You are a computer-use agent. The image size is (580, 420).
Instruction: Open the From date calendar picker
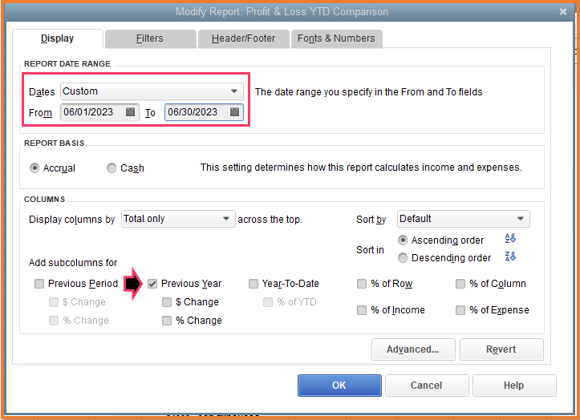[x=131, y=112]
